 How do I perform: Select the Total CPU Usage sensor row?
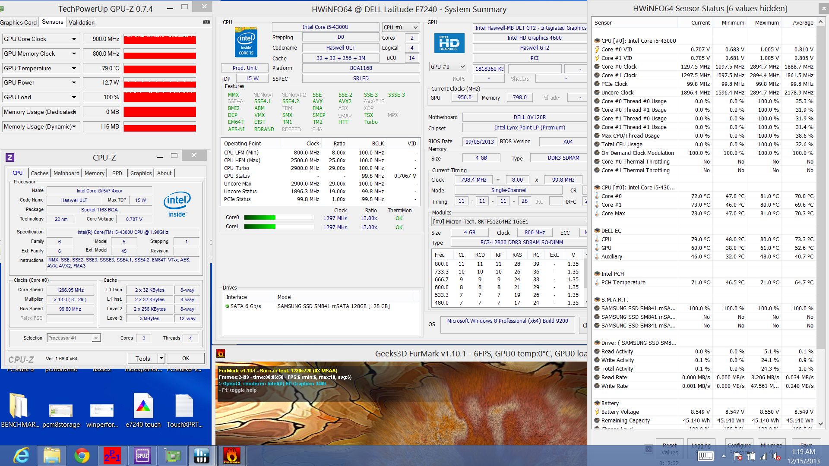(x=704, y=144)
